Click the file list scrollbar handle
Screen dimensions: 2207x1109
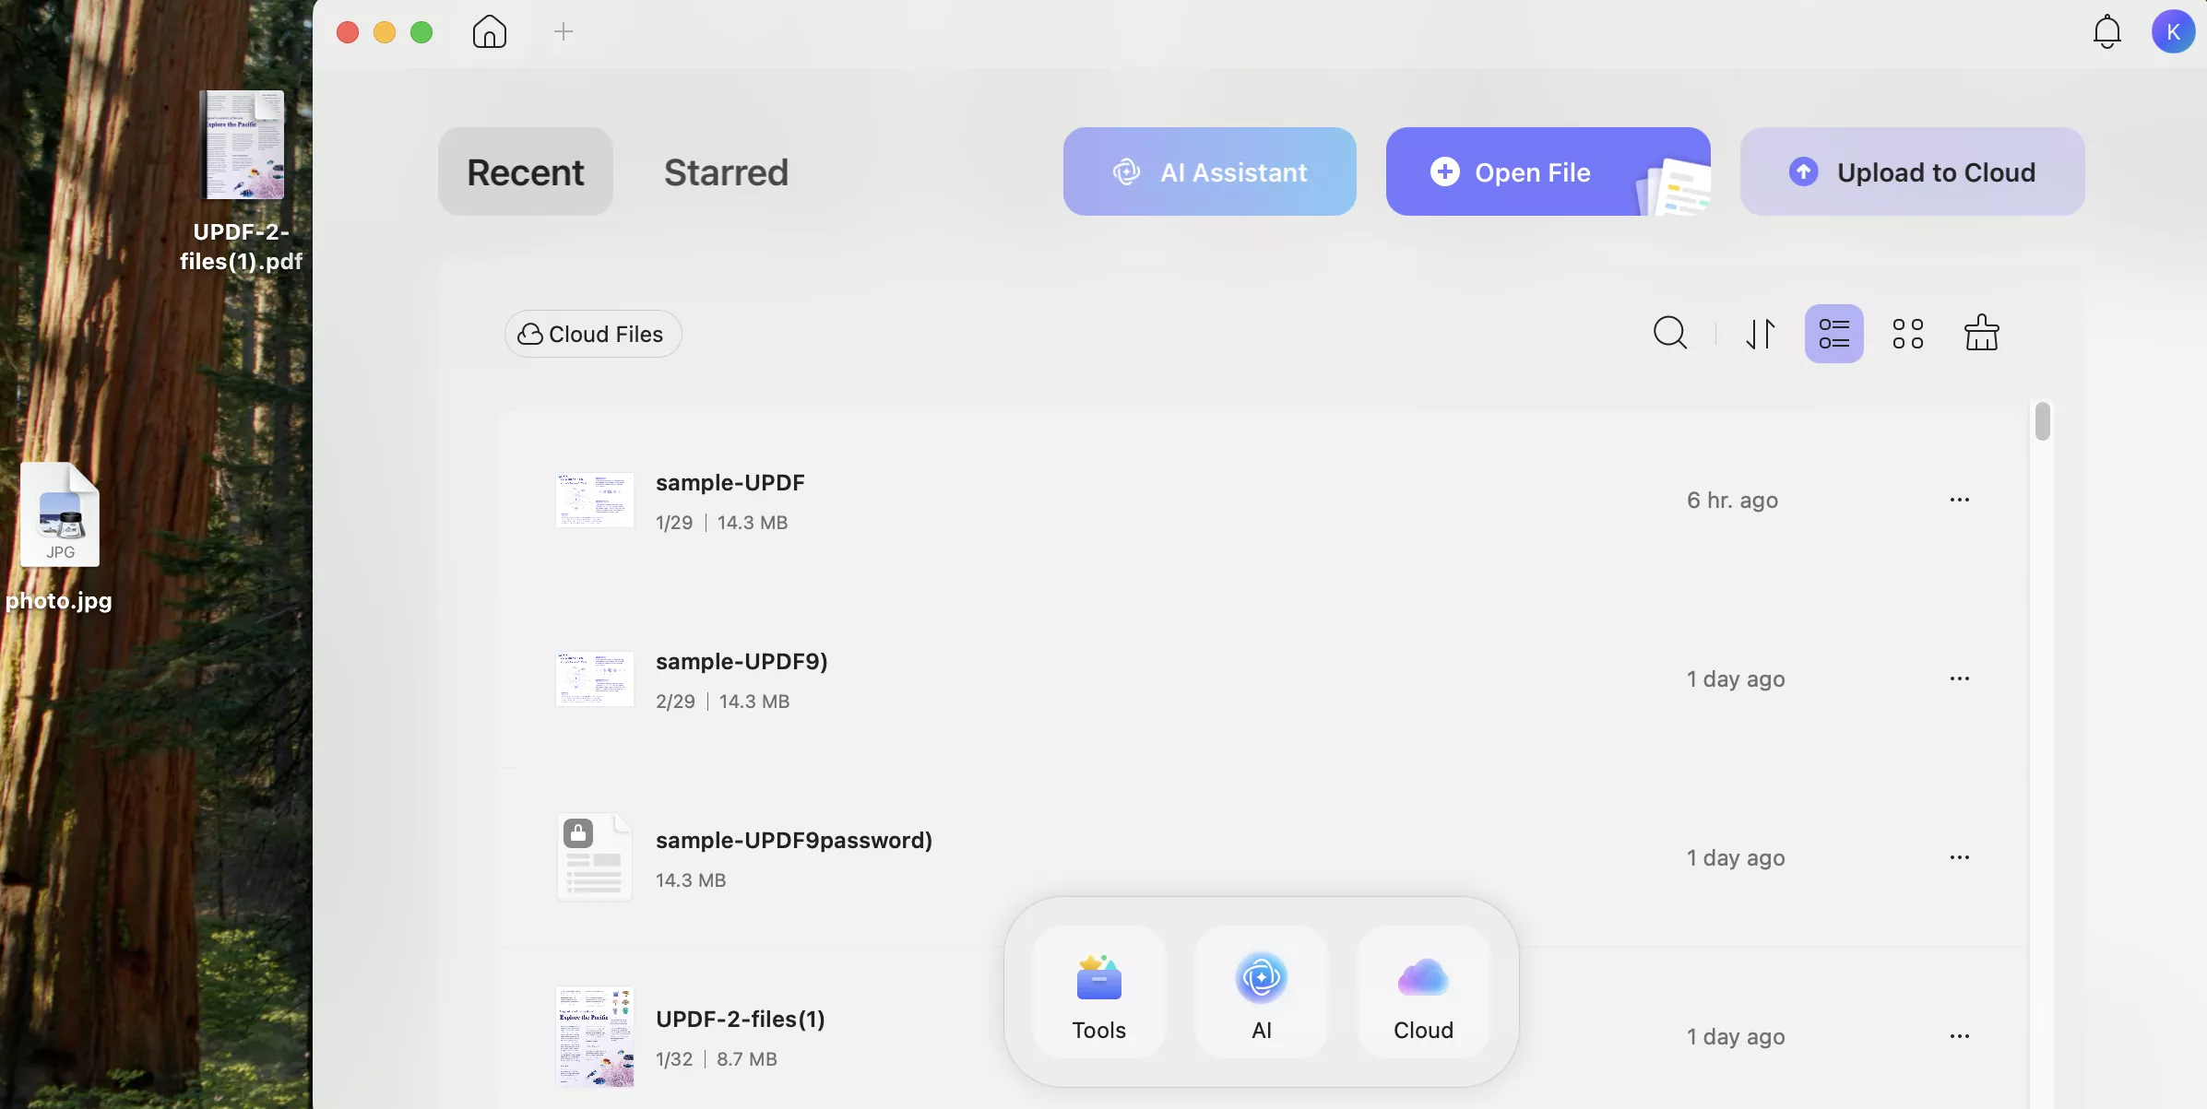click(2042, 422)
